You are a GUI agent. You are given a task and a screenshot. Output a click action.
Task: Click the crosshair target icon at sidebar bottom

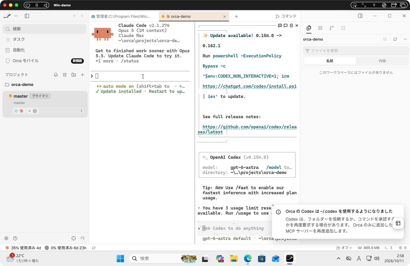coord(74,238)
